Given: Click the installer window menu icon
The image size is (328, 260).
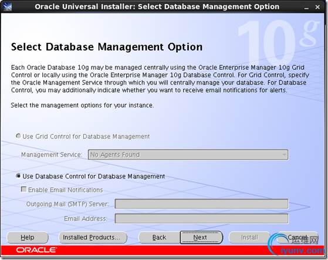Looking at the screenshot, I should (x=7, y=6).
